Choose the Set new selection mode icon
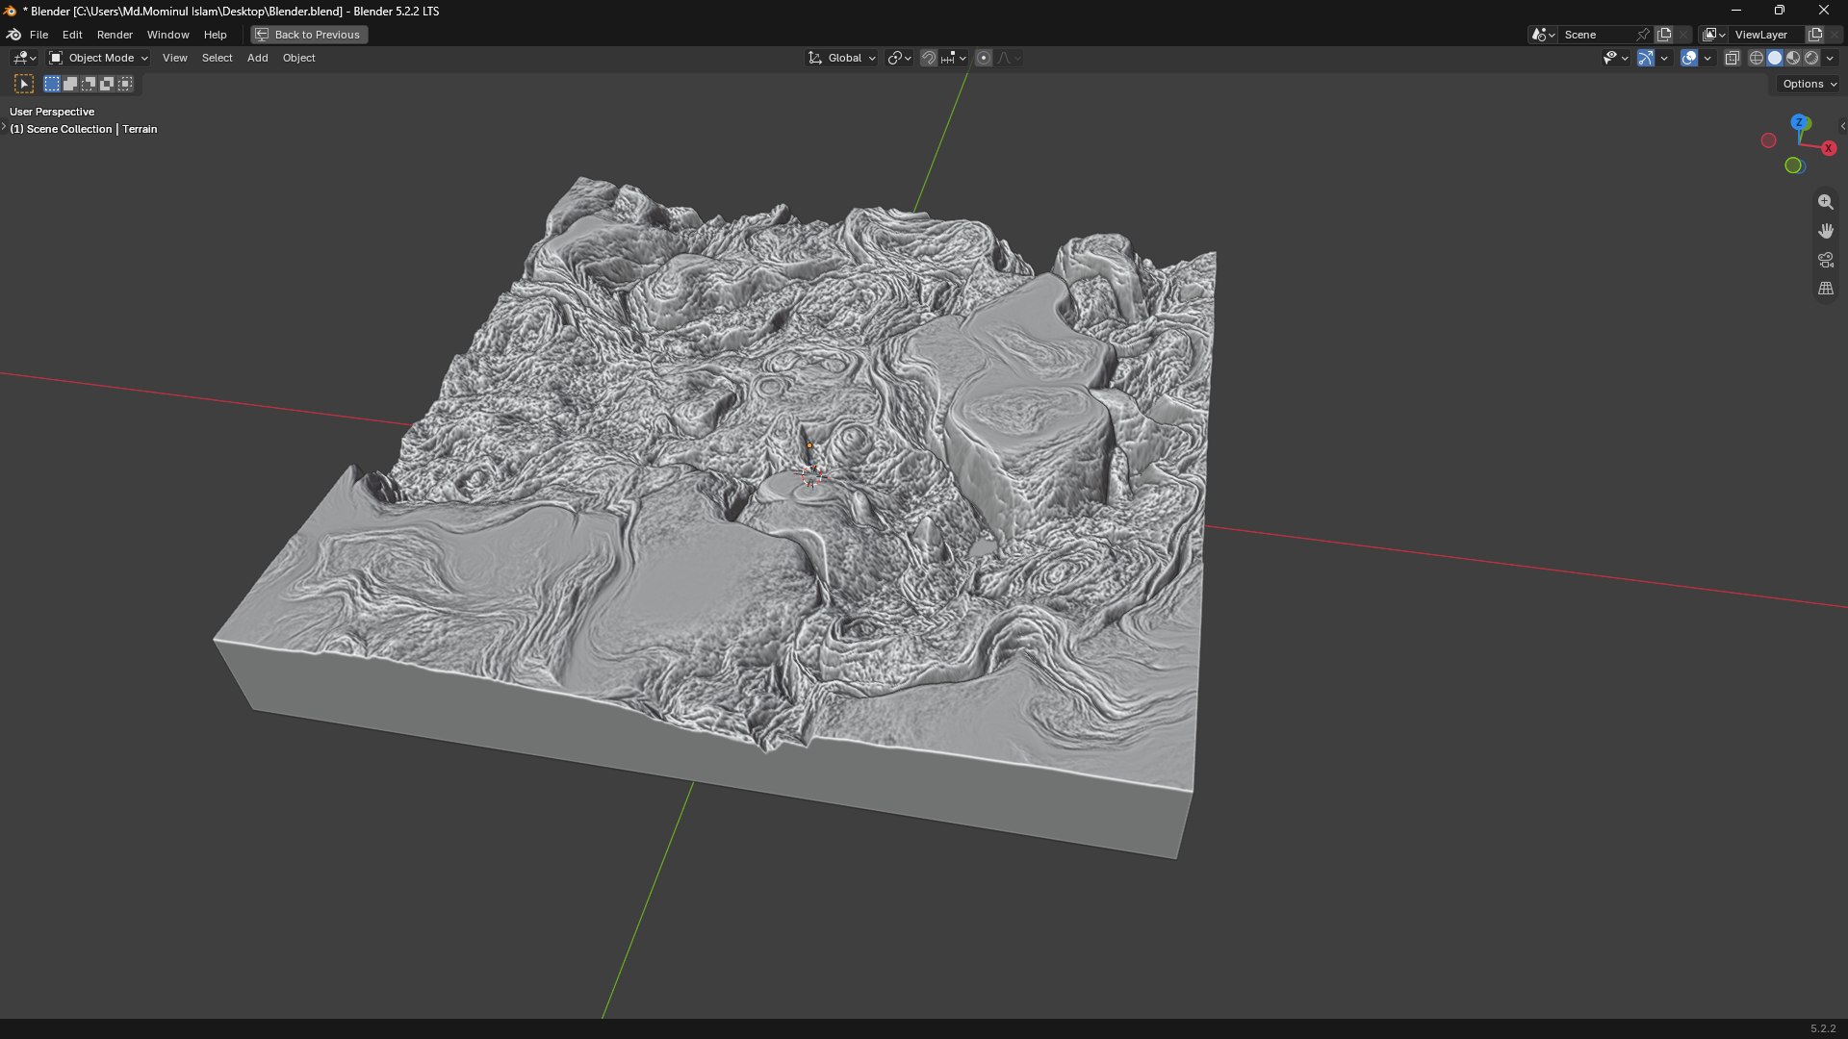This screenshot has width=1848, height=1039. [x=52, y=84]
